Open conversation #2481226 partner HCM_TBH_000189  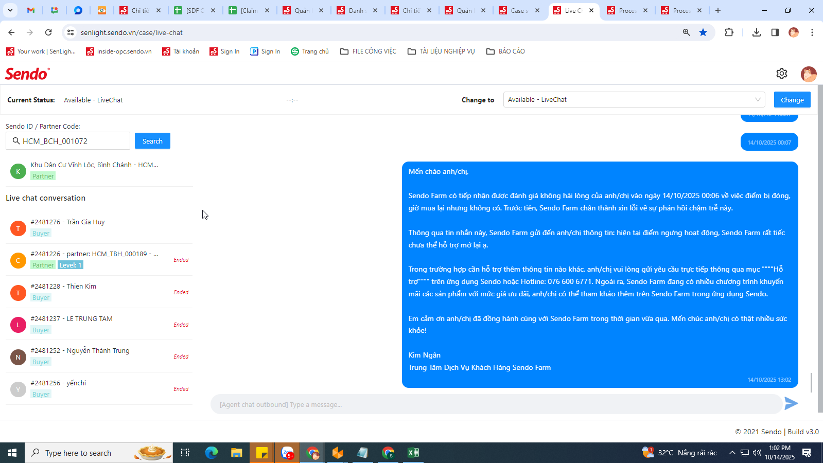point(99,260)
